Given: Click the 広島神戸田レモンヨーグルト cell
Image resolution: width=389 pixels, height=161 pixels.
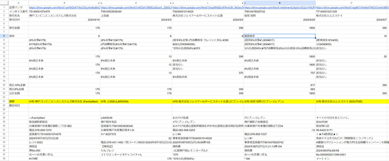Looking at the screenshot, I should pyautogui.click(x=208, y=150).
